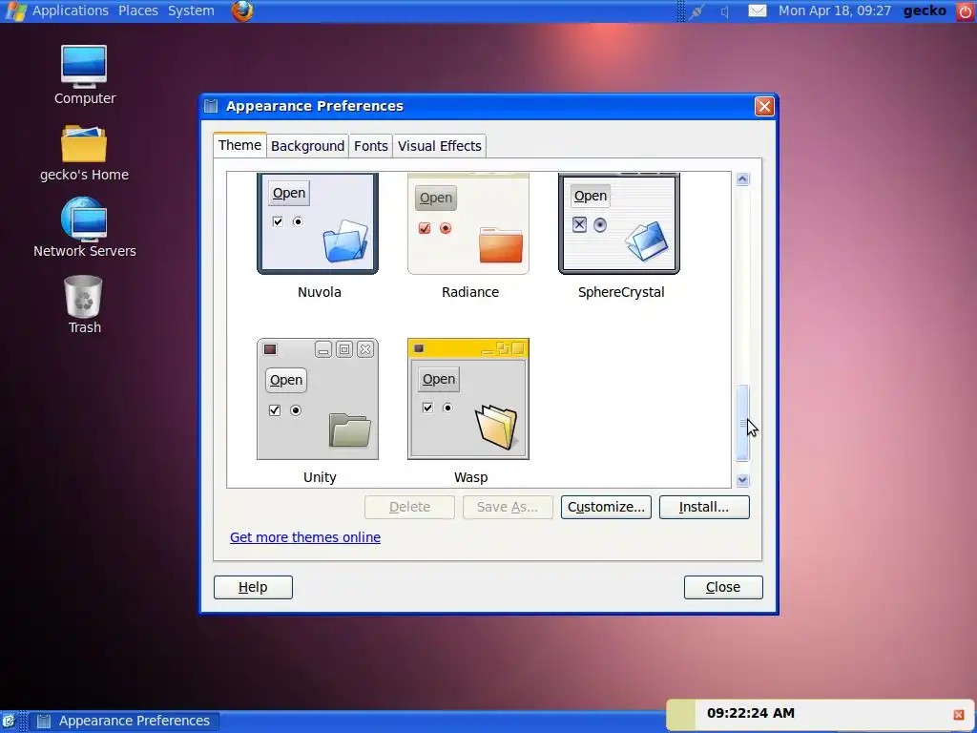This screenshot has height=733, width=977.
Task: Click the SphereCrystal theme name label
Action: tap(621, 292)
